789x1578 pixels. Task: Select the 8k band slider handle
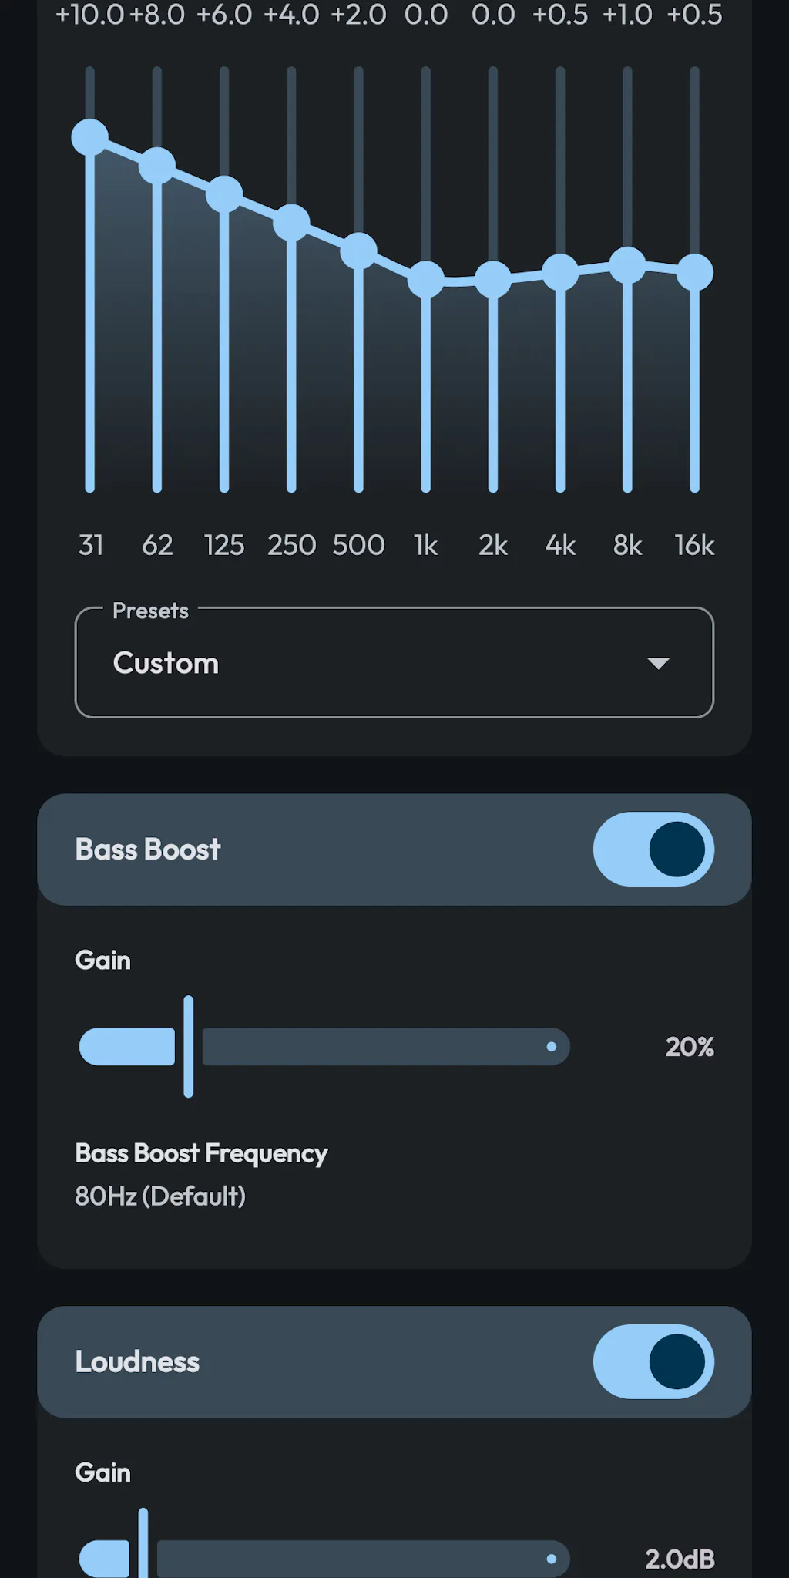pos(628,265)
